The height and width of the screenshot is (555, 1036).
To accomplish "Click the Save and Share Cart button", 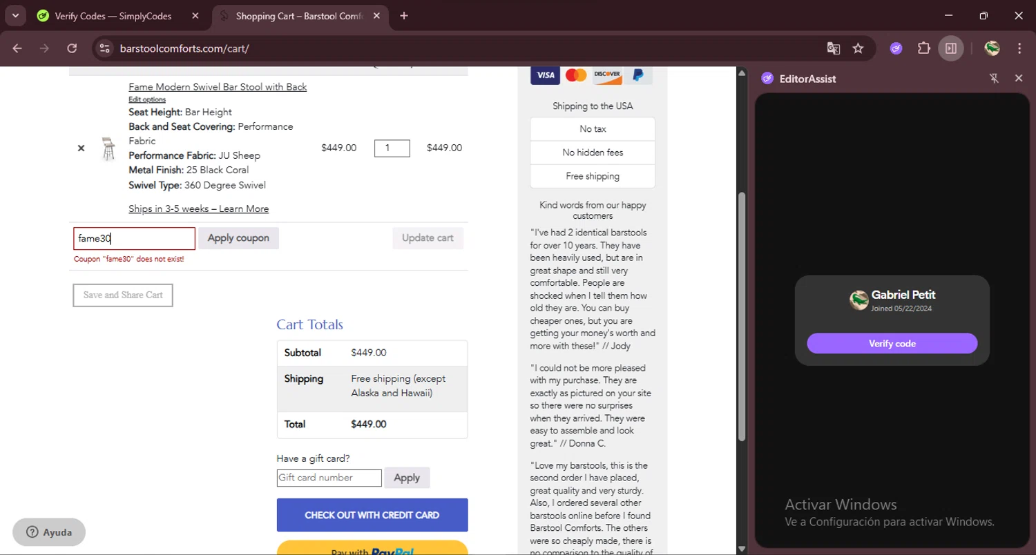I will (x=123, y=295).
